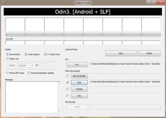This screenshot has height=118, width=166.
Task: Click Message box scroll up arrow
Action: point(59,83)
